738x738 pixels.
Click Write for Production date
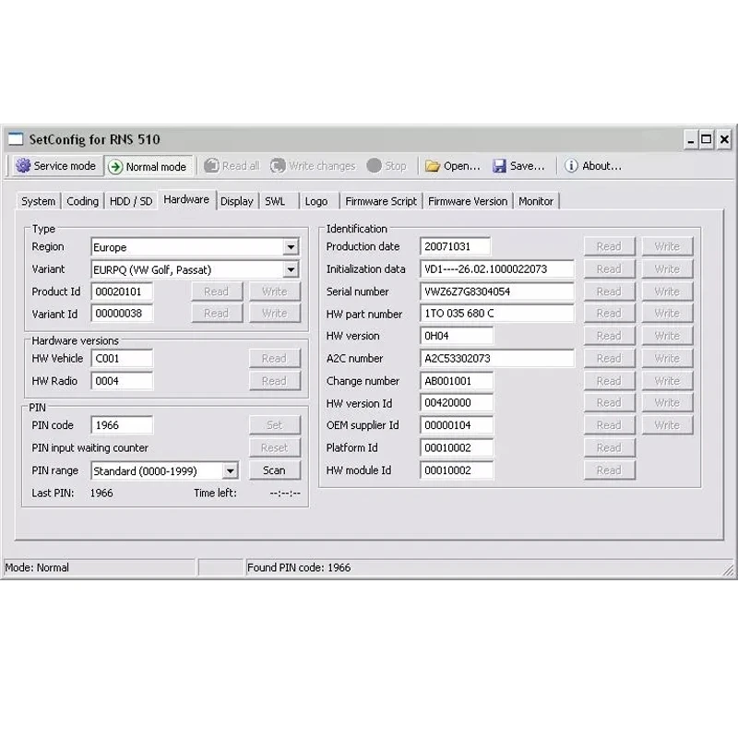[667, 246]
